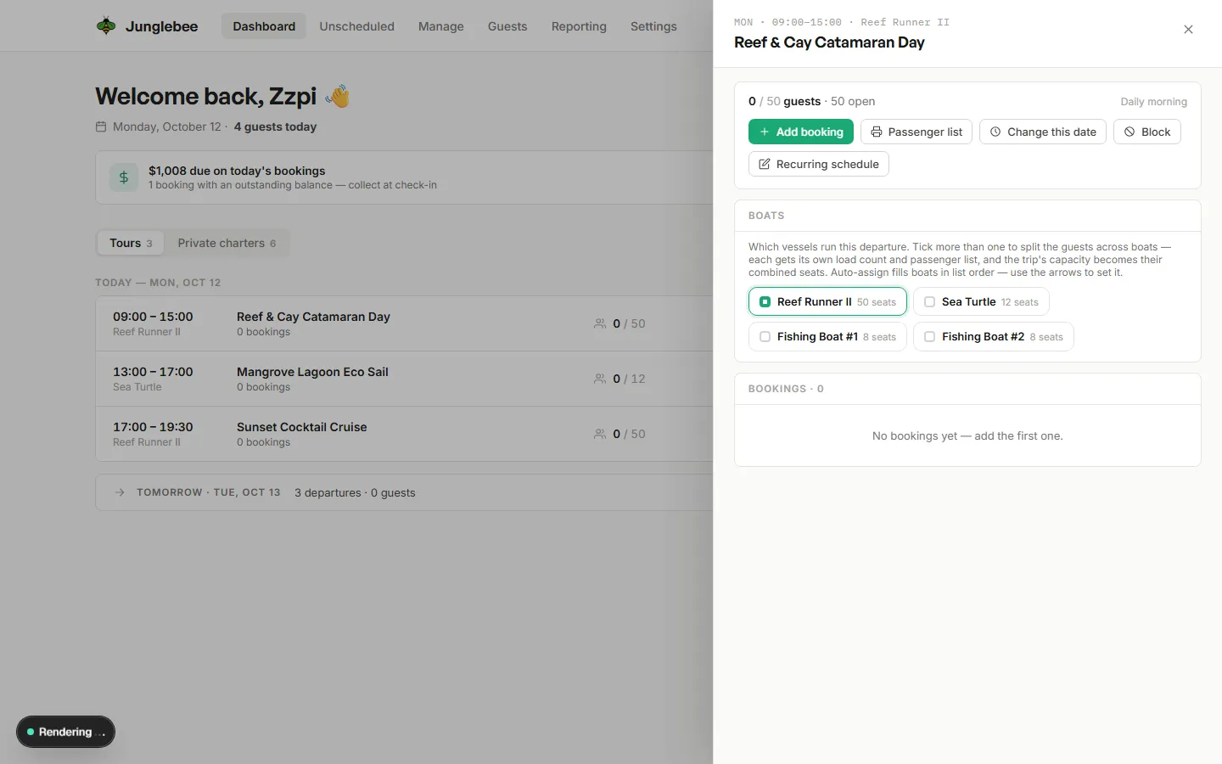Click the 17:00 – 19:30 time text
Screen dimensions: 1222x764
coord(153,427)
